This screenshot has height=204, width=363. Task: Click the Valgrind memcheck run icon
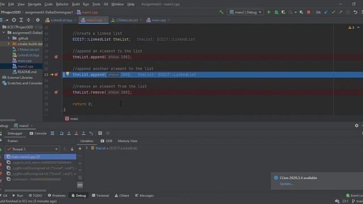pos(301,12)
